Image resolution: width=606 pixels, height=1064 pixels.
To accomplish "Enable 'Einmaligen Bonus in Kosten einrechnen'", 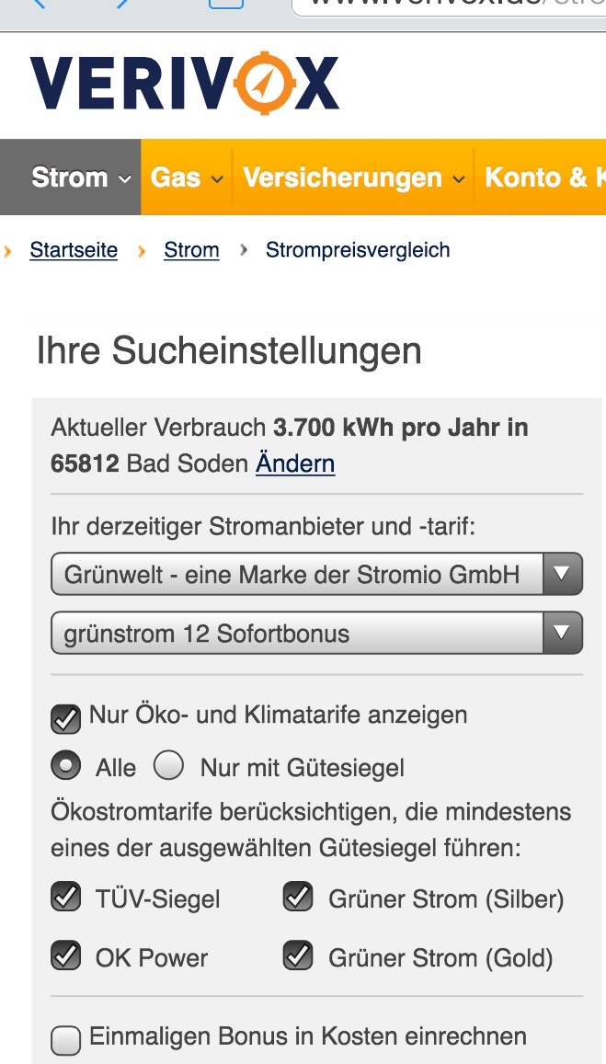I will click(x=66, y=1040).
